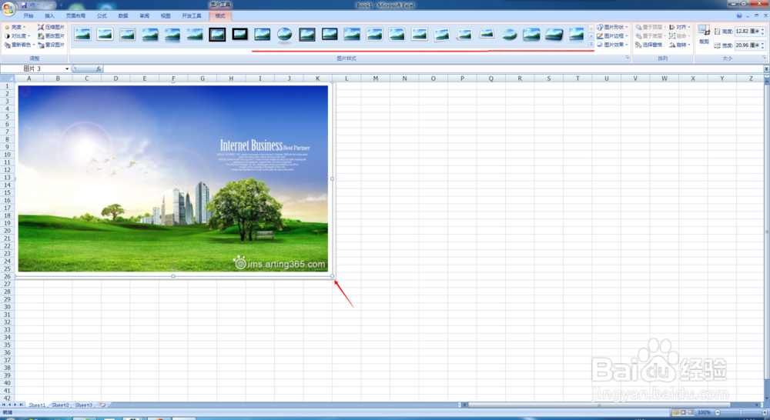Click the horizontal scrollbar
Viewport: 770px width, 420px height.
click(x=599, y=405)
